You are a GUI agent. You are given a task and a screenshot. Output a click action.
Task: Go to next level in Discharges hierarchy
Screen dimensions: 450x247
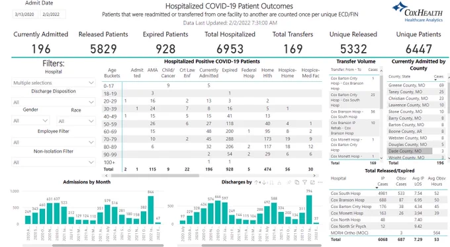point(271,182)
